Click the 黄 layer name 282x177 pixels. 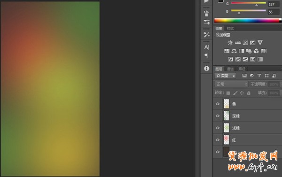234,104
